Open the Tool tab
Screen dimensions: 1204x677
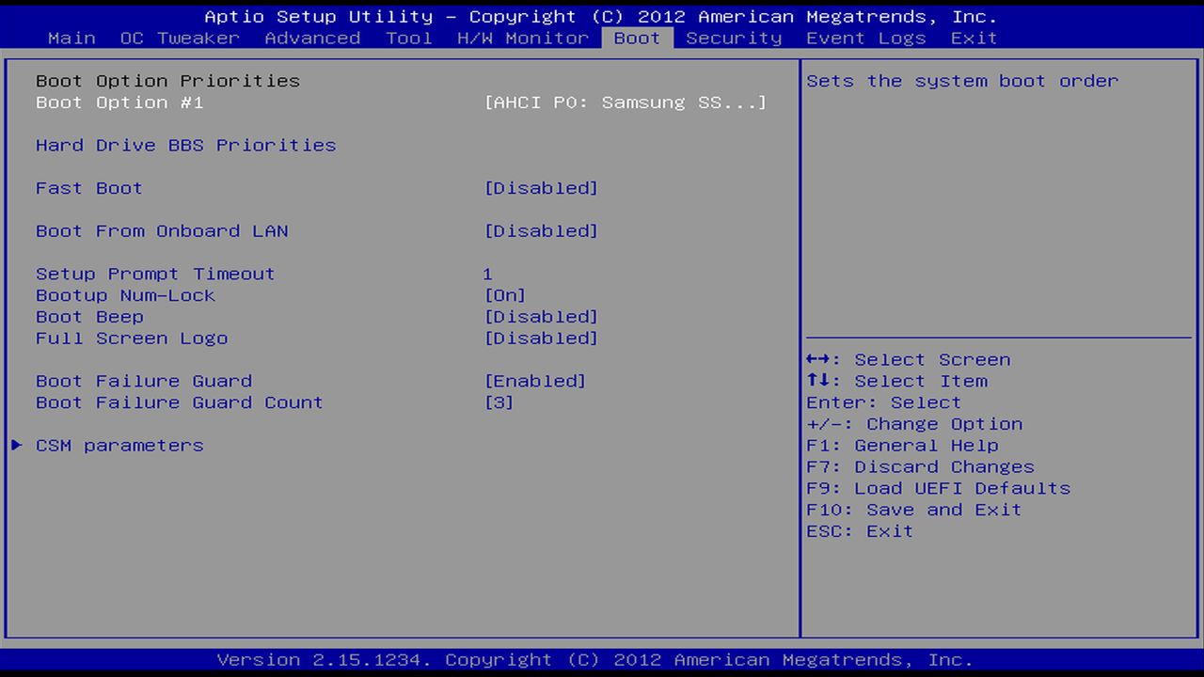[x=409, y=39]
